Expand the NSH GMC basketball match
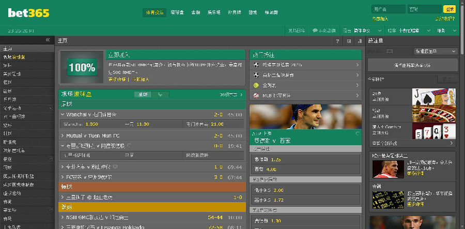465x229 pixels. [63, 218]
